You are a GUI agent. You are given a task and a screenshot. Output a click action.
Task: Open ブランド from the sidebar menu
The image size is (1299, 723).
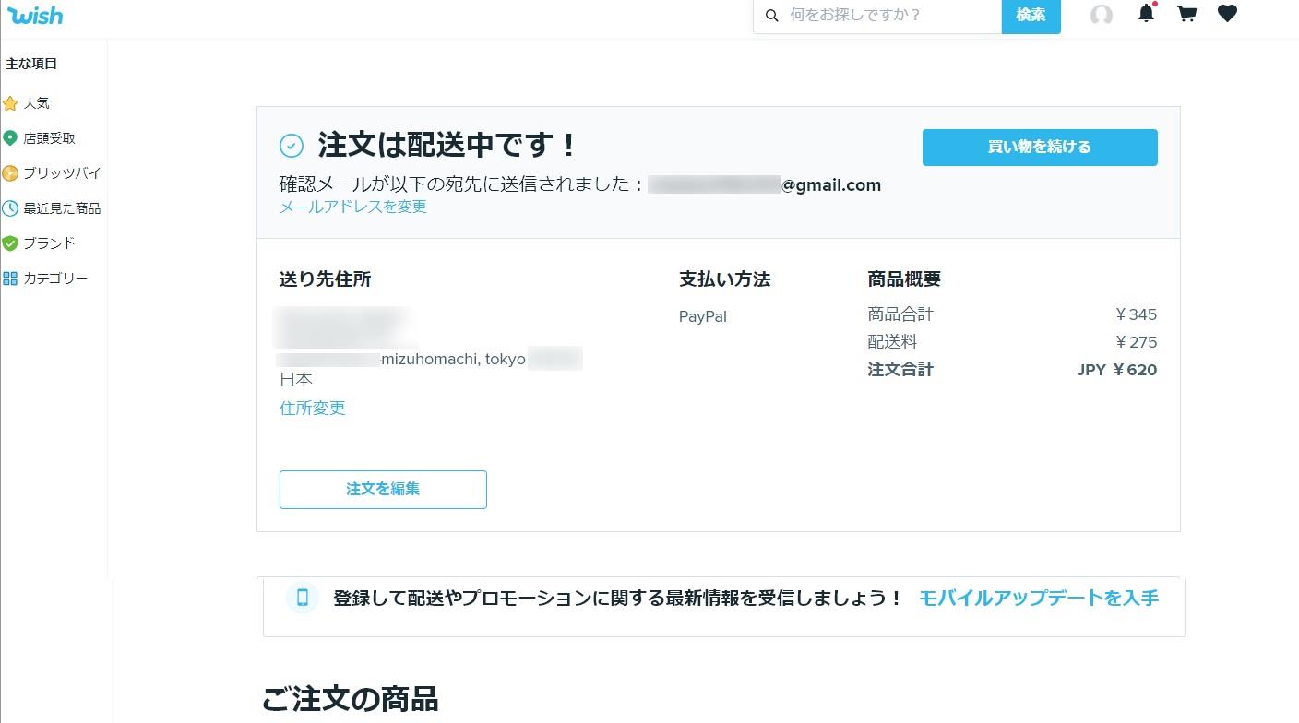click(x=49, y=243)
